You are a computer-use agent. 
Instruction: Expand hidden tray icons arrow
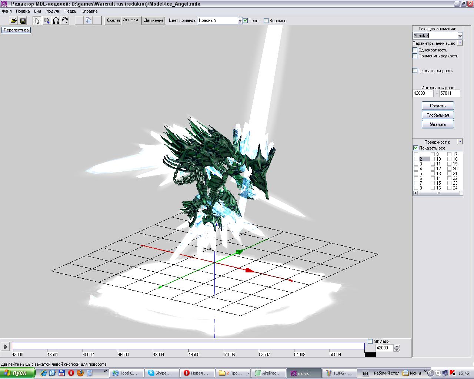tap(431, 373)
